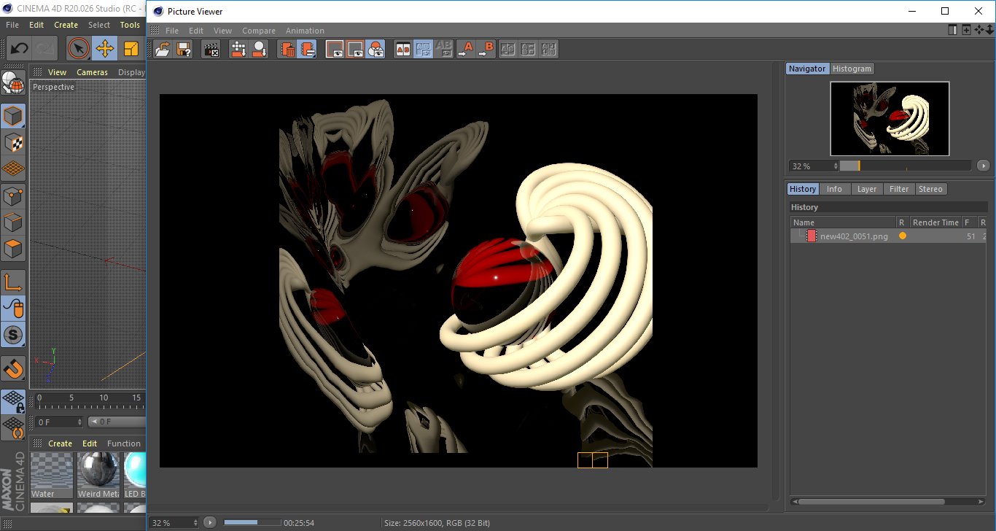
Task: Click the navigator thumbnail preview
Action: coord(890,118)
